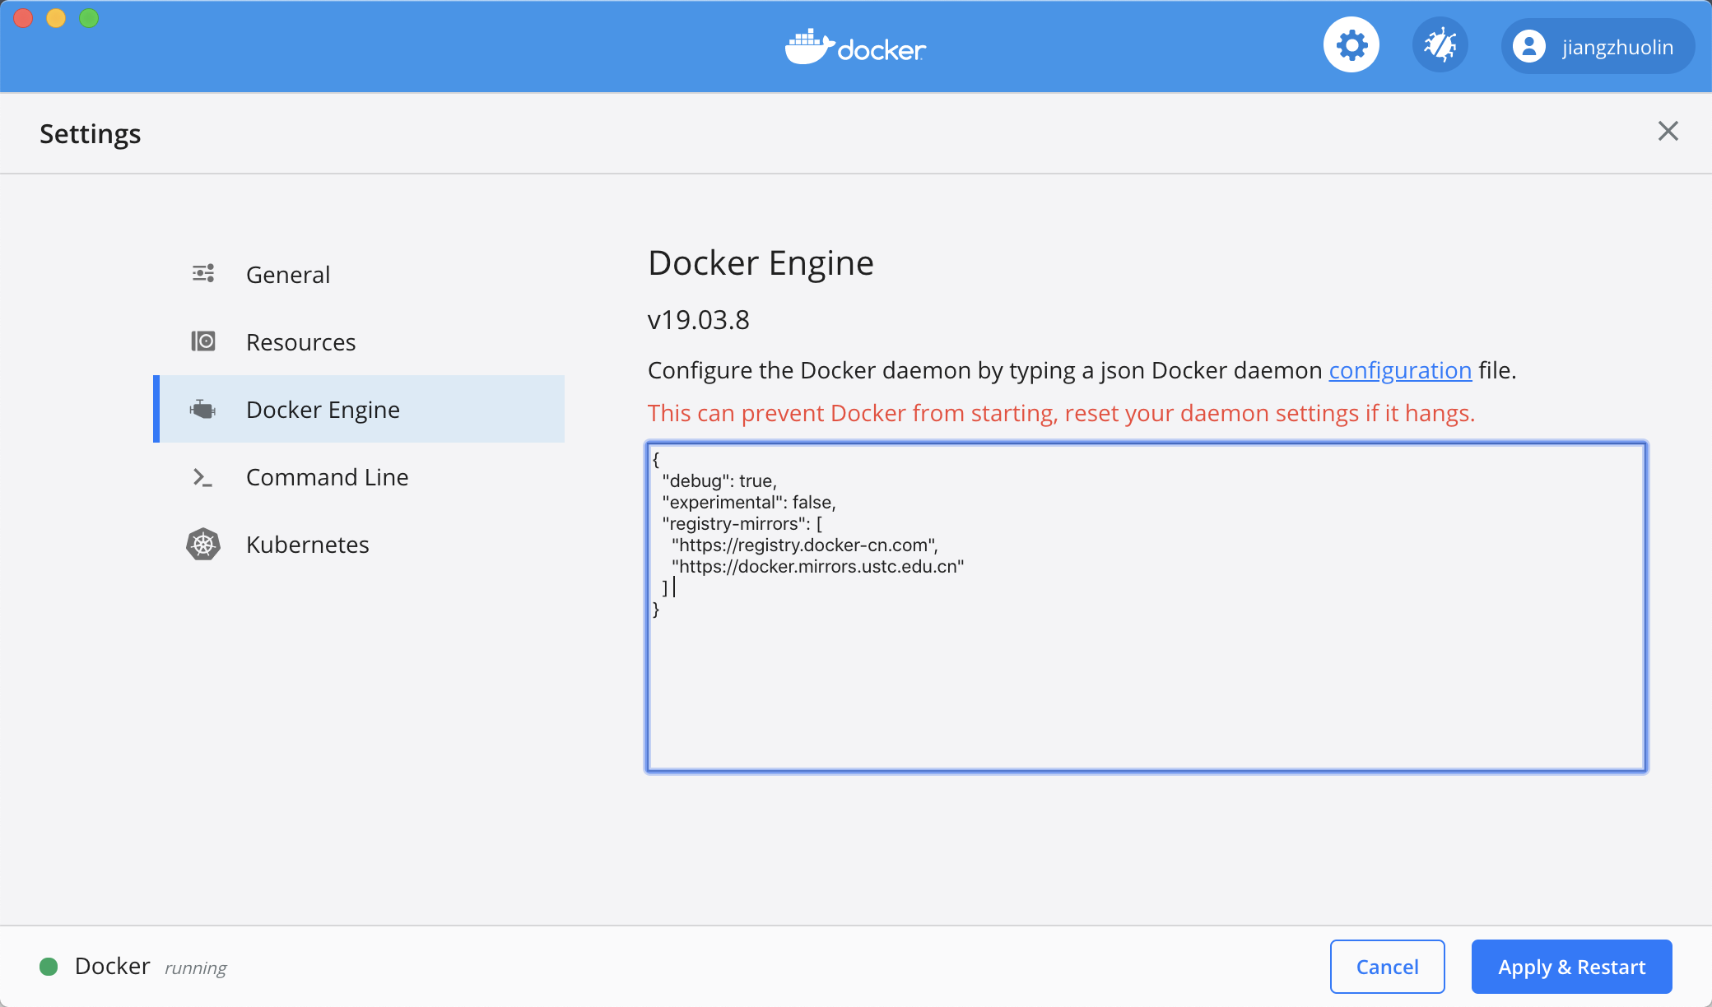Click the Docker Engine heading

pyautogui.click(x=761, y=263)
